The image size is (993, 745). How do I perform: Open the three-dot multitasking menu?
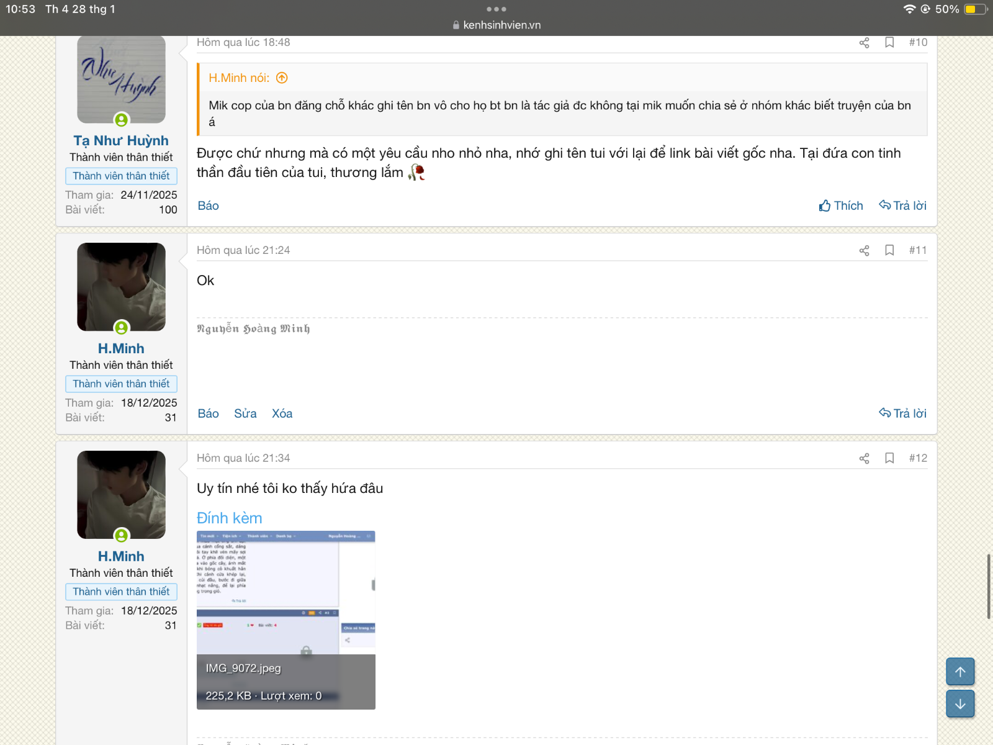[496, 9]
